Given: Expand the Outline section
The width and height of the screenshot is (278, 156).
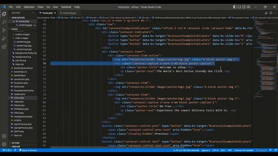Looking at the screenshot, I should pyautogui.click(x=16, y=143).
